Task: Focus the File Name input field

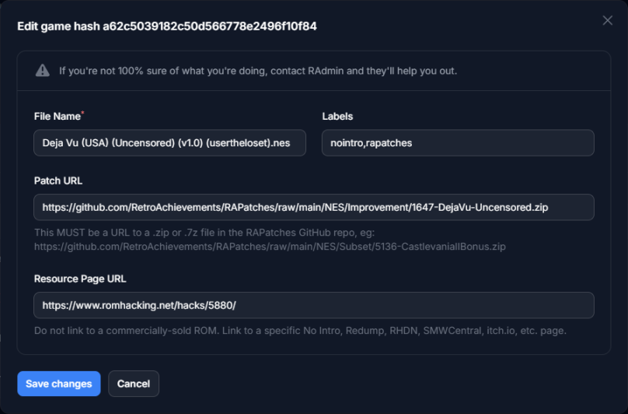Action: [x=169, y=143]
